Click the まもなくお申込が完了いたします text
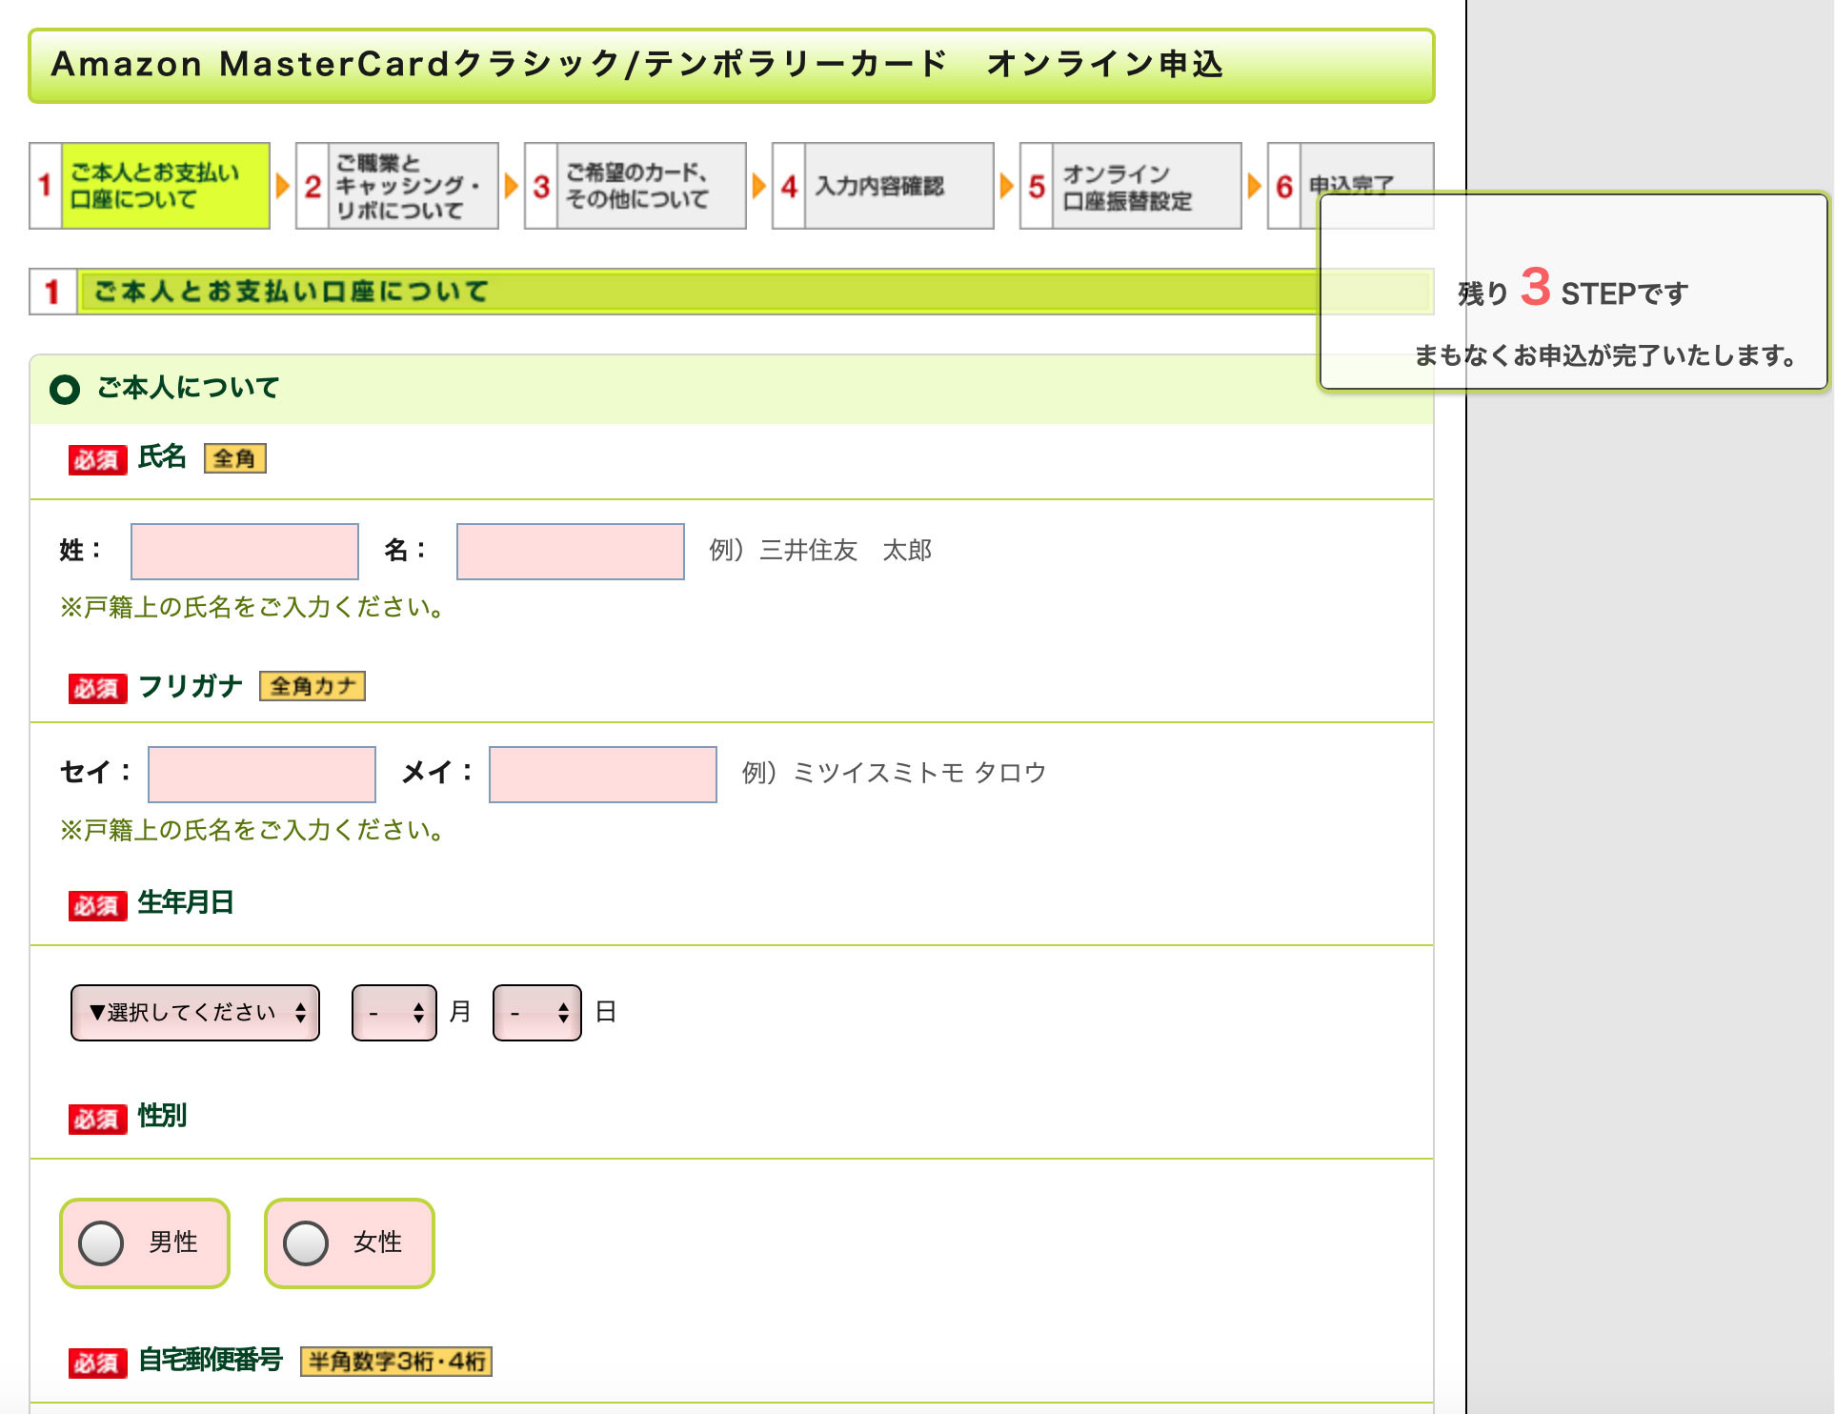The height and width of the screenshot is (1414, 1835). [x=1606, y=355]
